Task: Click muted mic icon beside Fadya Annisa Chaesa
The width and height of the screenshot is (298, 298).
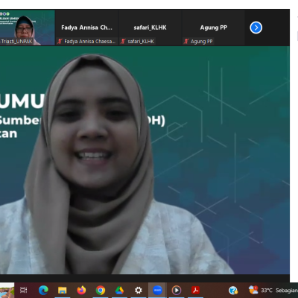Action: click(60, 41)
